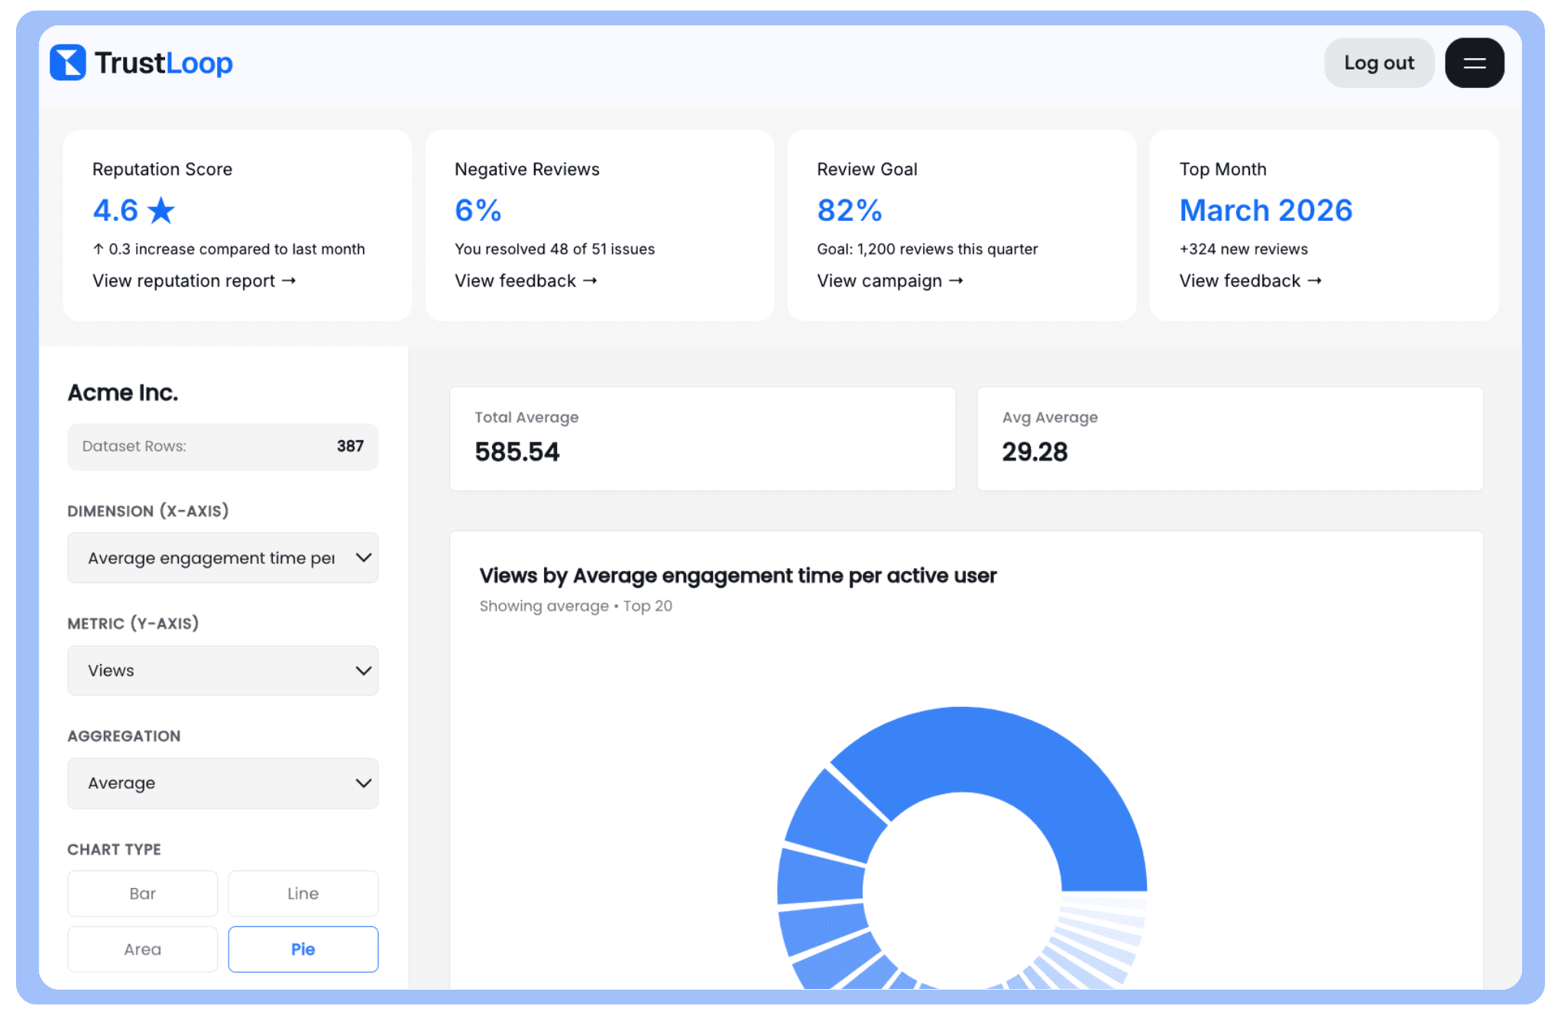Image resolution: width=1561 pixels, height=1015 pixels.
Task: Click the Acme Inc. heading
Action: (122, 391)
